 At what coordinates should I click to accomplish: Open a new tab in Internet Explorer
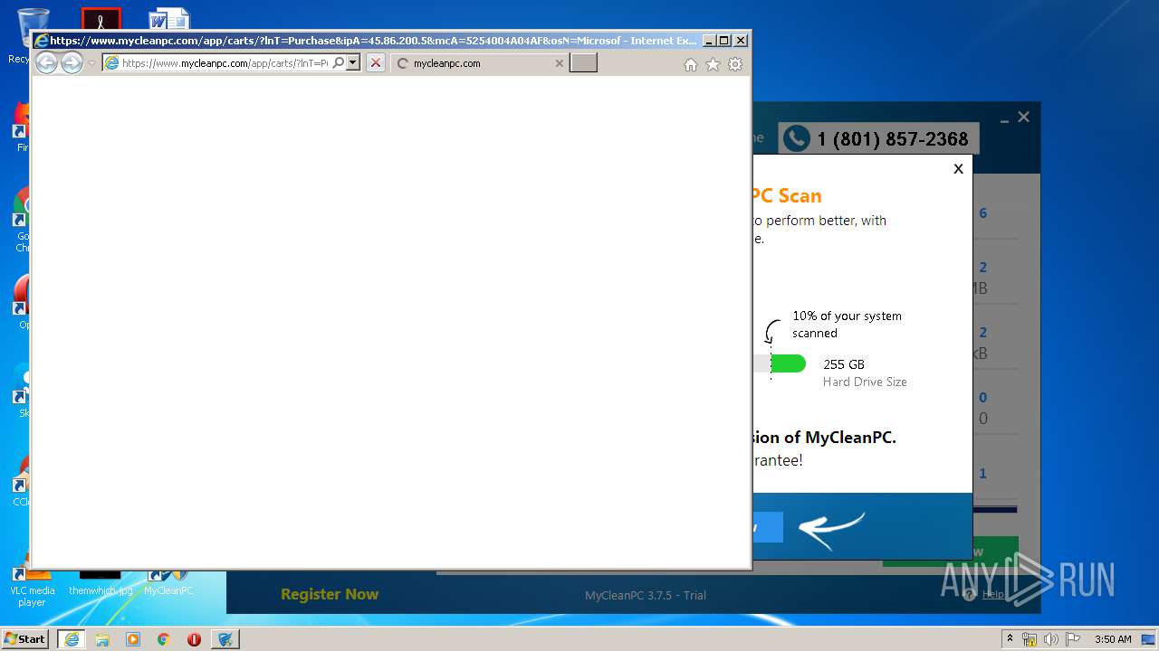[583, 63]
